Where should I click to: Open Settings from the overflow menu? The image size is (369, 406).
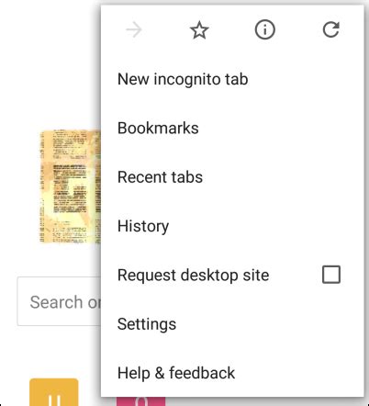[147, 324]
